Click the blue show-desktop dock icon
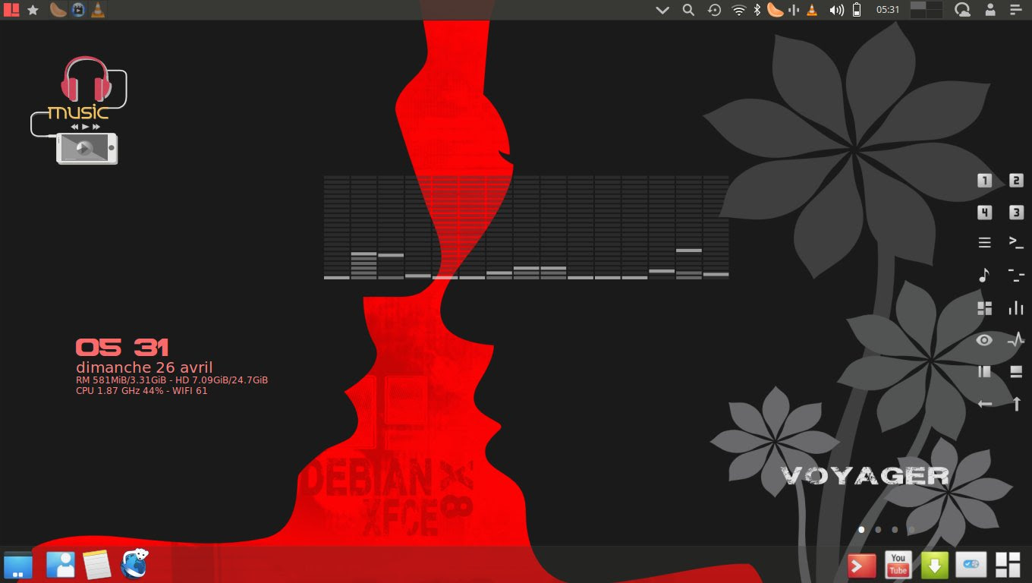Viewport: 1032px width, 583px height. (18, 565)
